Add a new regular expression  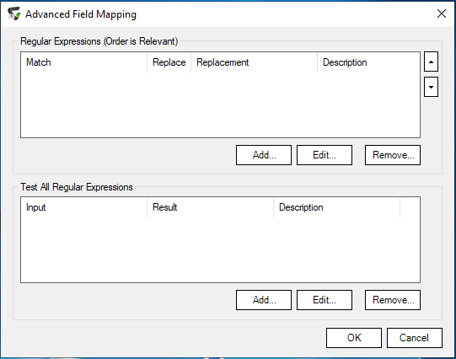pos(264,155)
